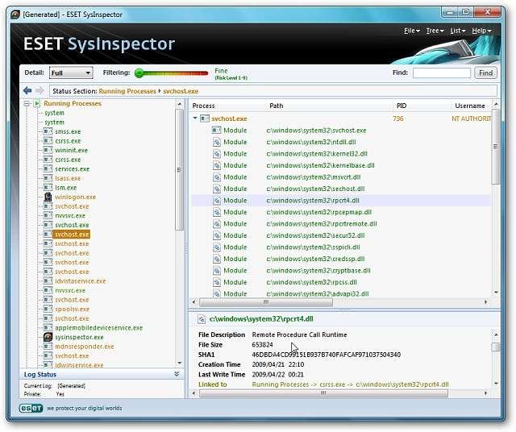516x432 pixels.
Task: Click inside the Find text field
Action: tap(441, 73)
